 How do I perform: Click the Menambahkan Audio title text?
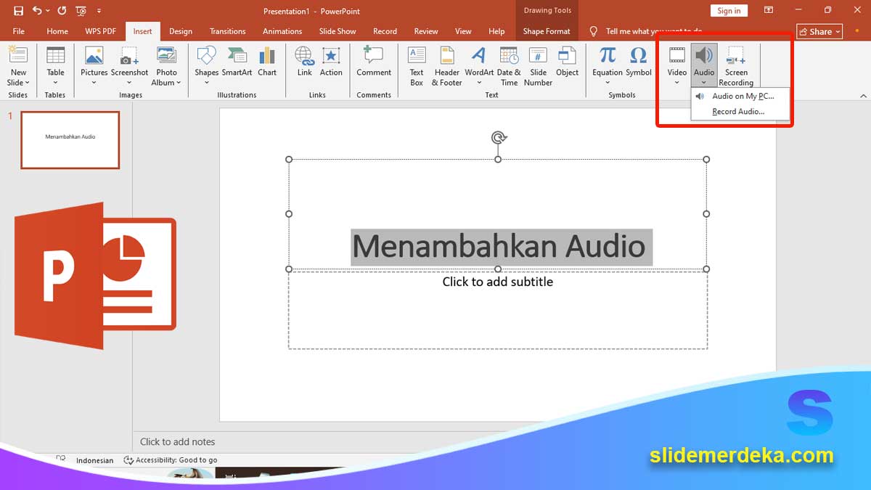pyautogui.click(x=499, y=247)
